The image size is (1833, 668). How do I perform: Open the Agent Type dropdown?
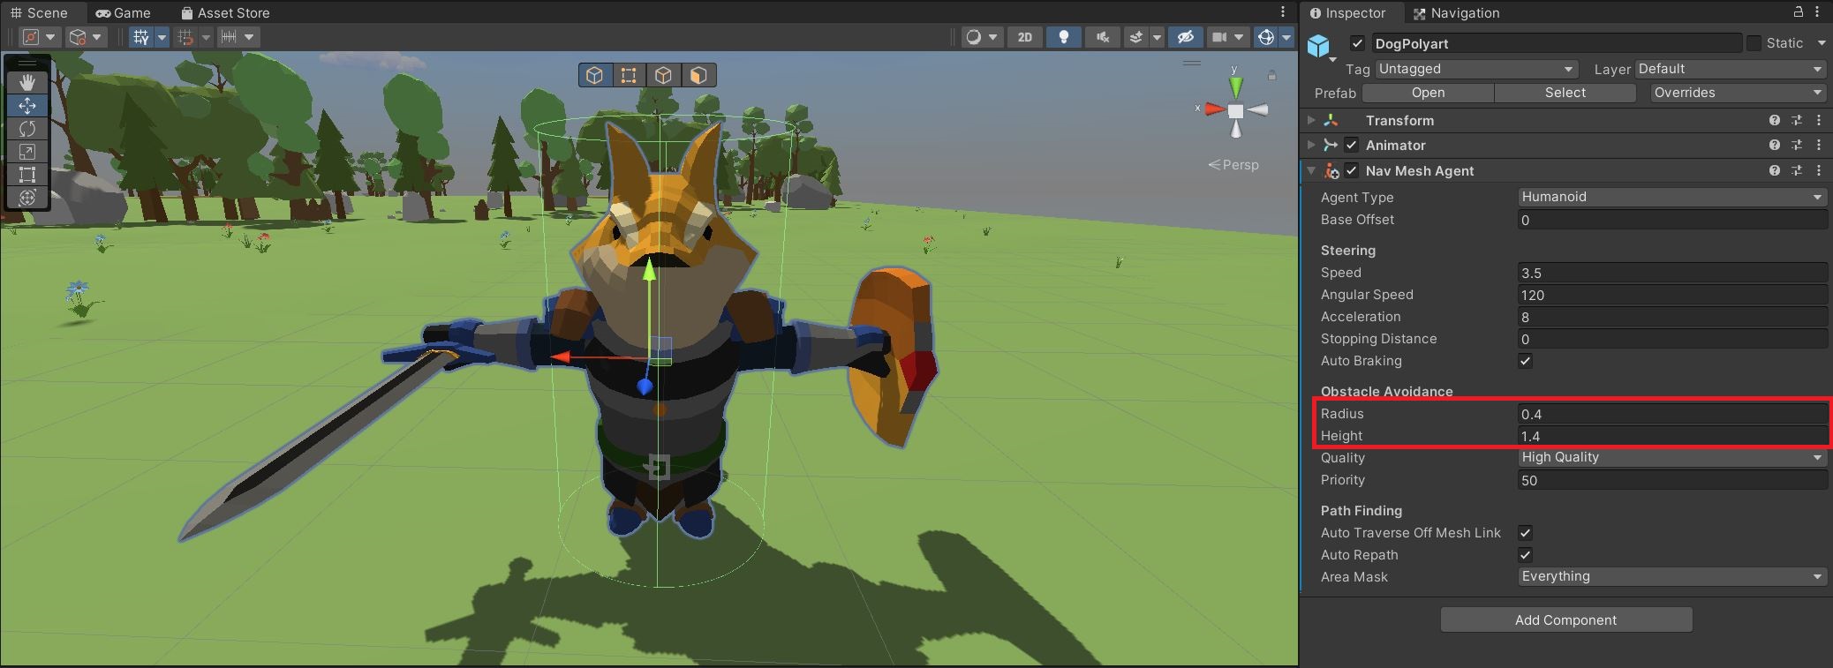point(1672,197)
